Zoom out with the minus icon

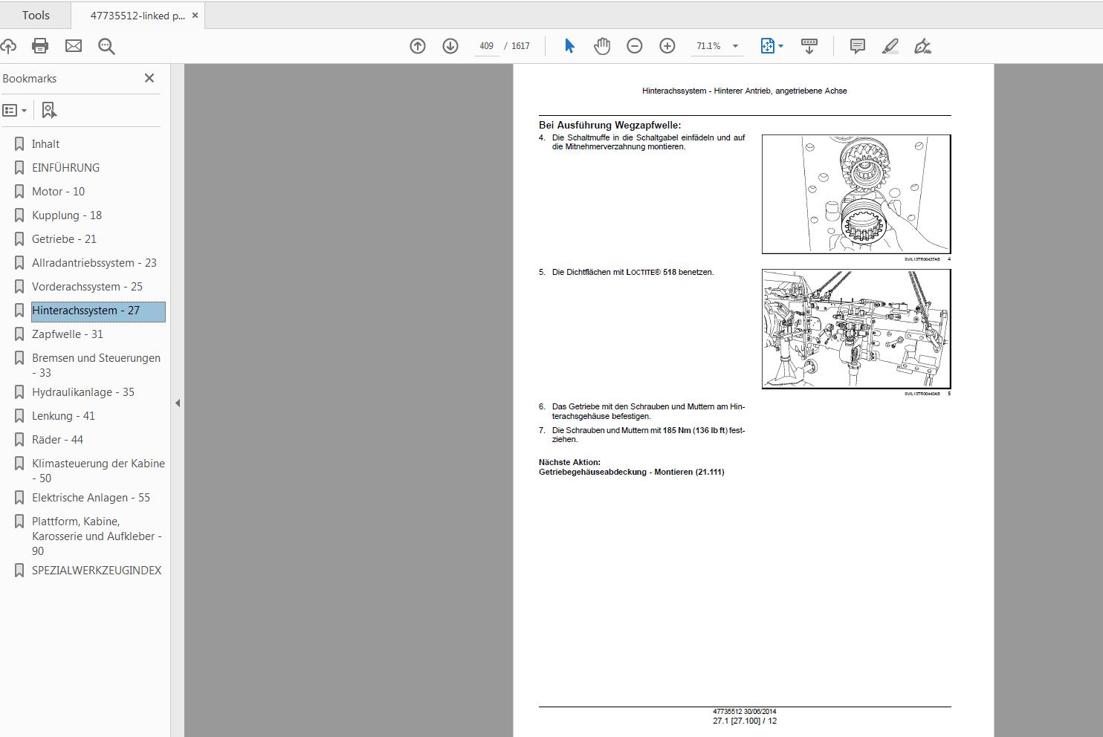(635, 46)
